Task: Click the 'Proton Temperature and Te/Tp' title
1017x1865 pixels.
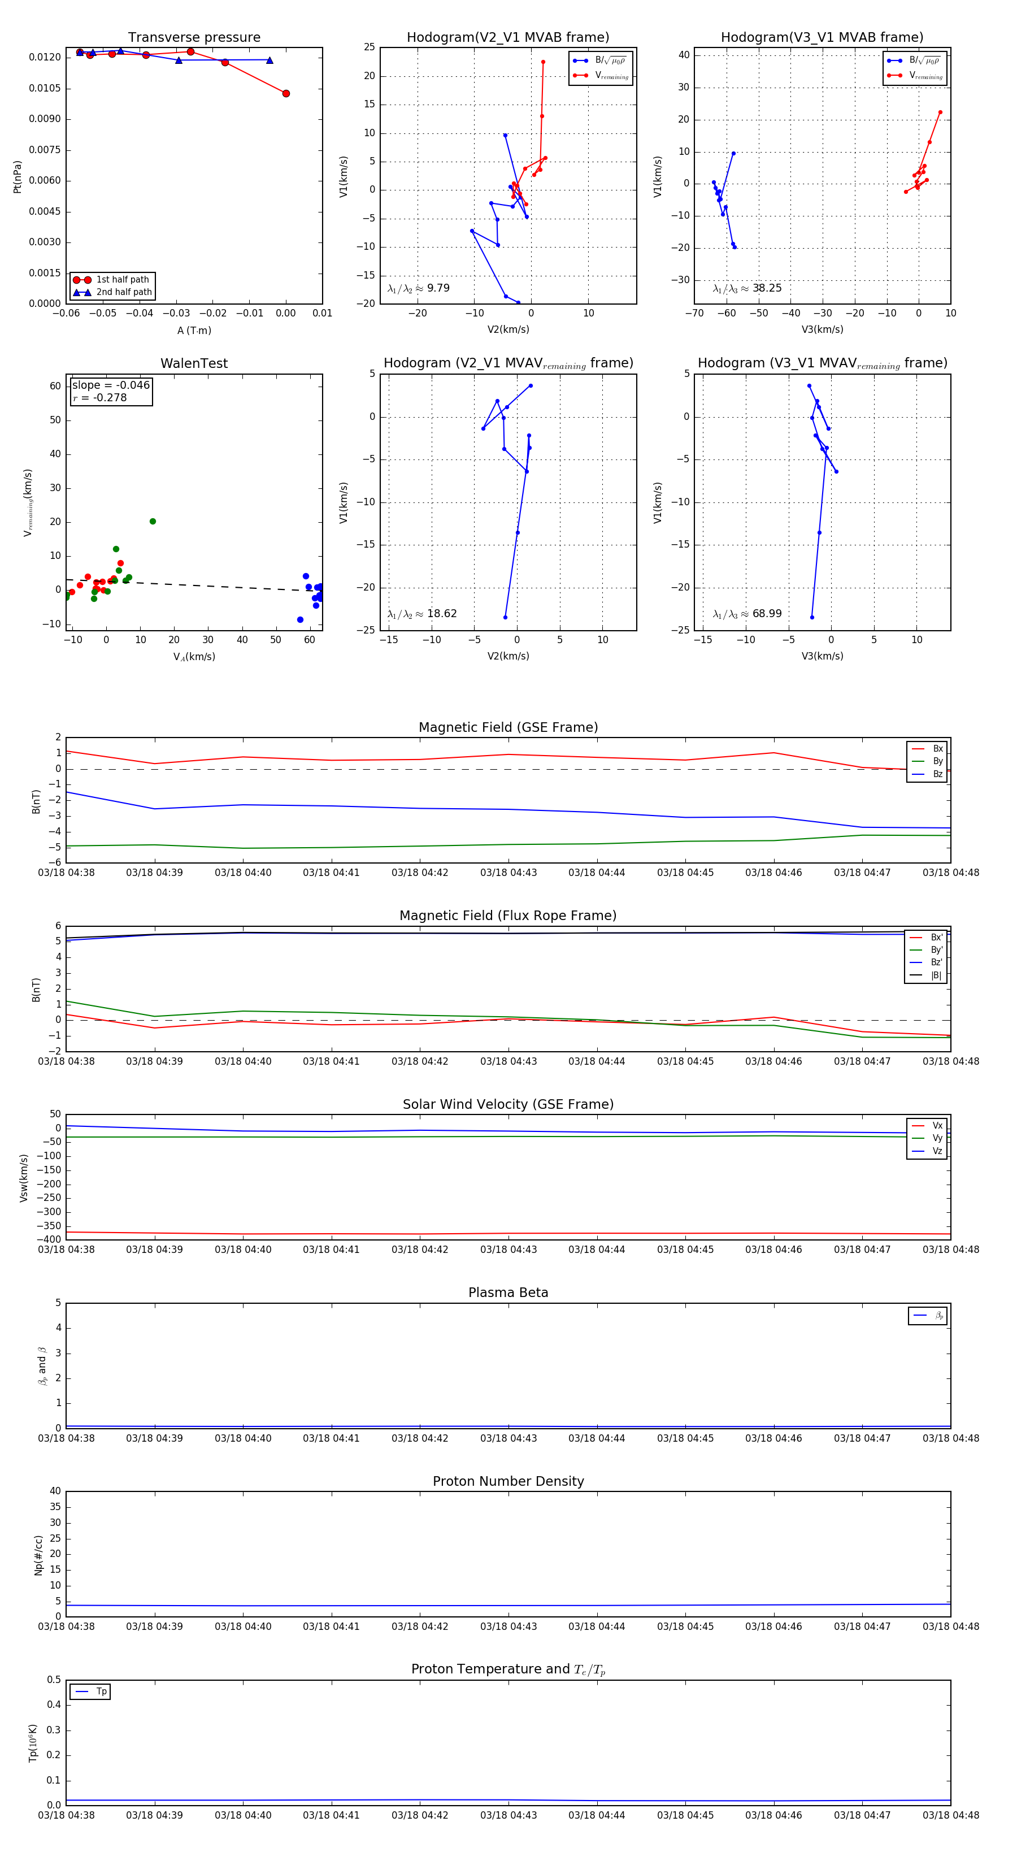Action: tap(508, 1669)
